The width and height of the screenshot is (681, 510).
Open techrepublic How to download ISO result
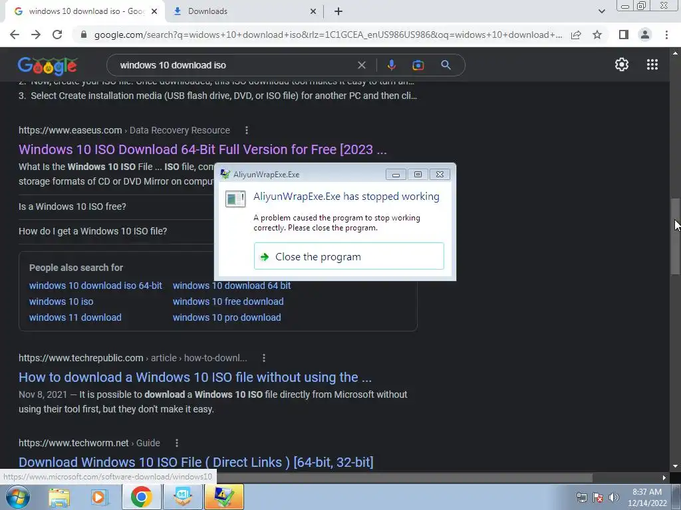[195, 377]
